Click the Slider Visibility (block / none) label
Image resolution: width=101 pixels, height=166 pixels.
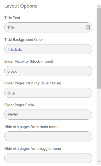(29, 61)
